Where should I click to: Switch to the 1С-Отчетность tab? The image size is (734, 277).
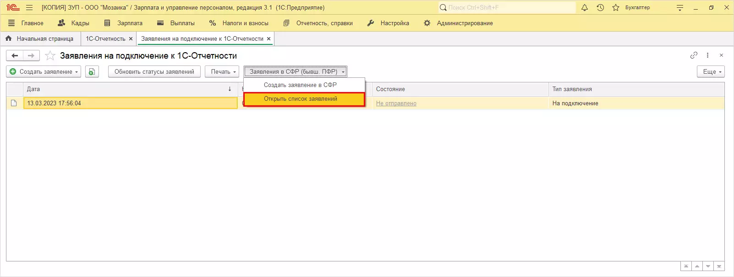pos(105,39)
